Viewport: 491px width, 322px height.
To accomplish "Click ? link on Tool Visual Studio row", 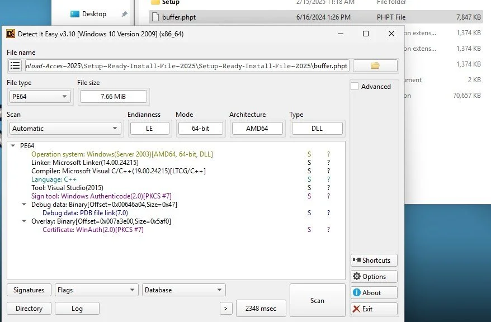I will [328, 188].
